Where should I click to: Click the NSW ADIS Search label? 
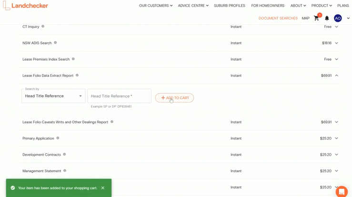(x=37, y=43)
